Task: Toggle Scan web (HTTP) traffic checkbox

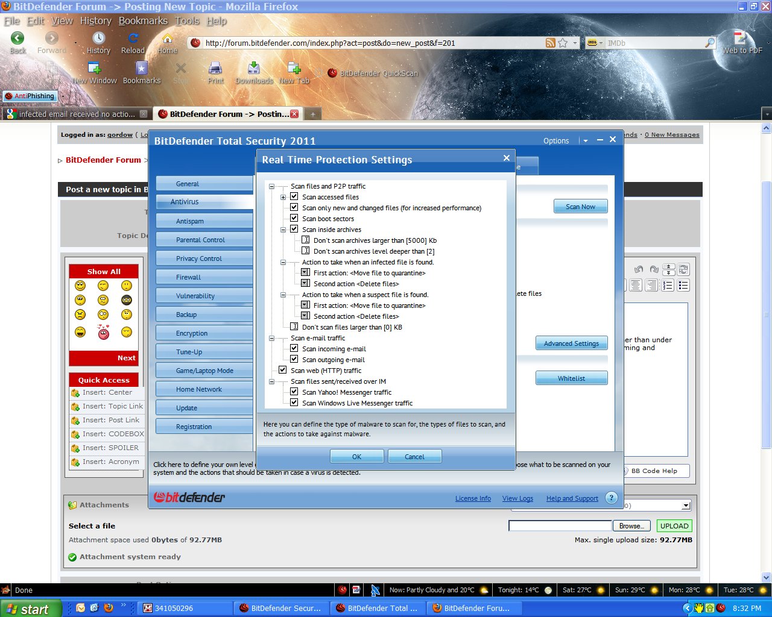Action: [283, 370]
